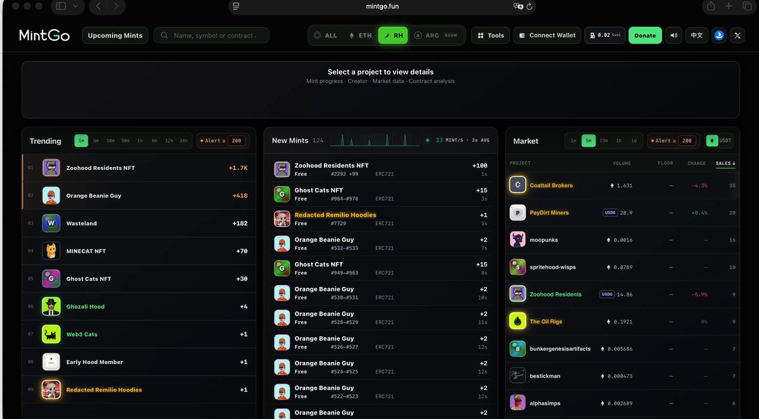Image resolution: width=759 pixels, height=419 pixels.
Task: Click Redacted Remilio Hoodies icon in Trending
Action: click(x=51, y=390)
